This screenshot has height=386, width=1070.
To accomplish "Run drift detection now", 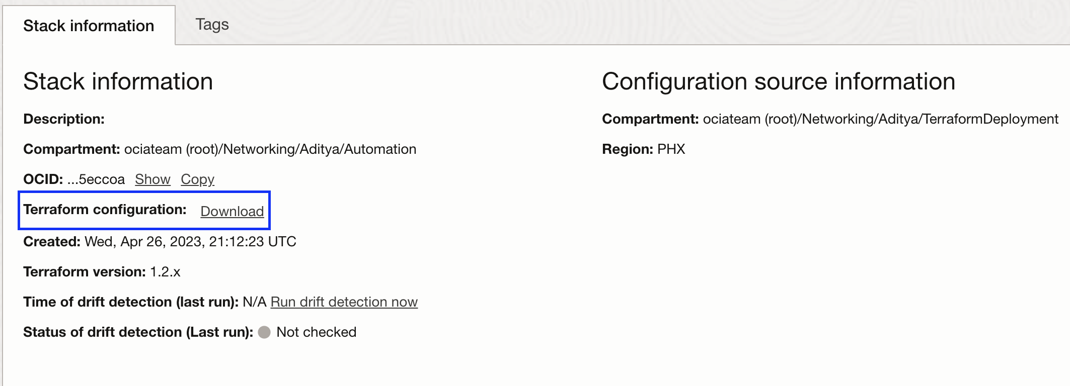I will [x=344, y=302].
